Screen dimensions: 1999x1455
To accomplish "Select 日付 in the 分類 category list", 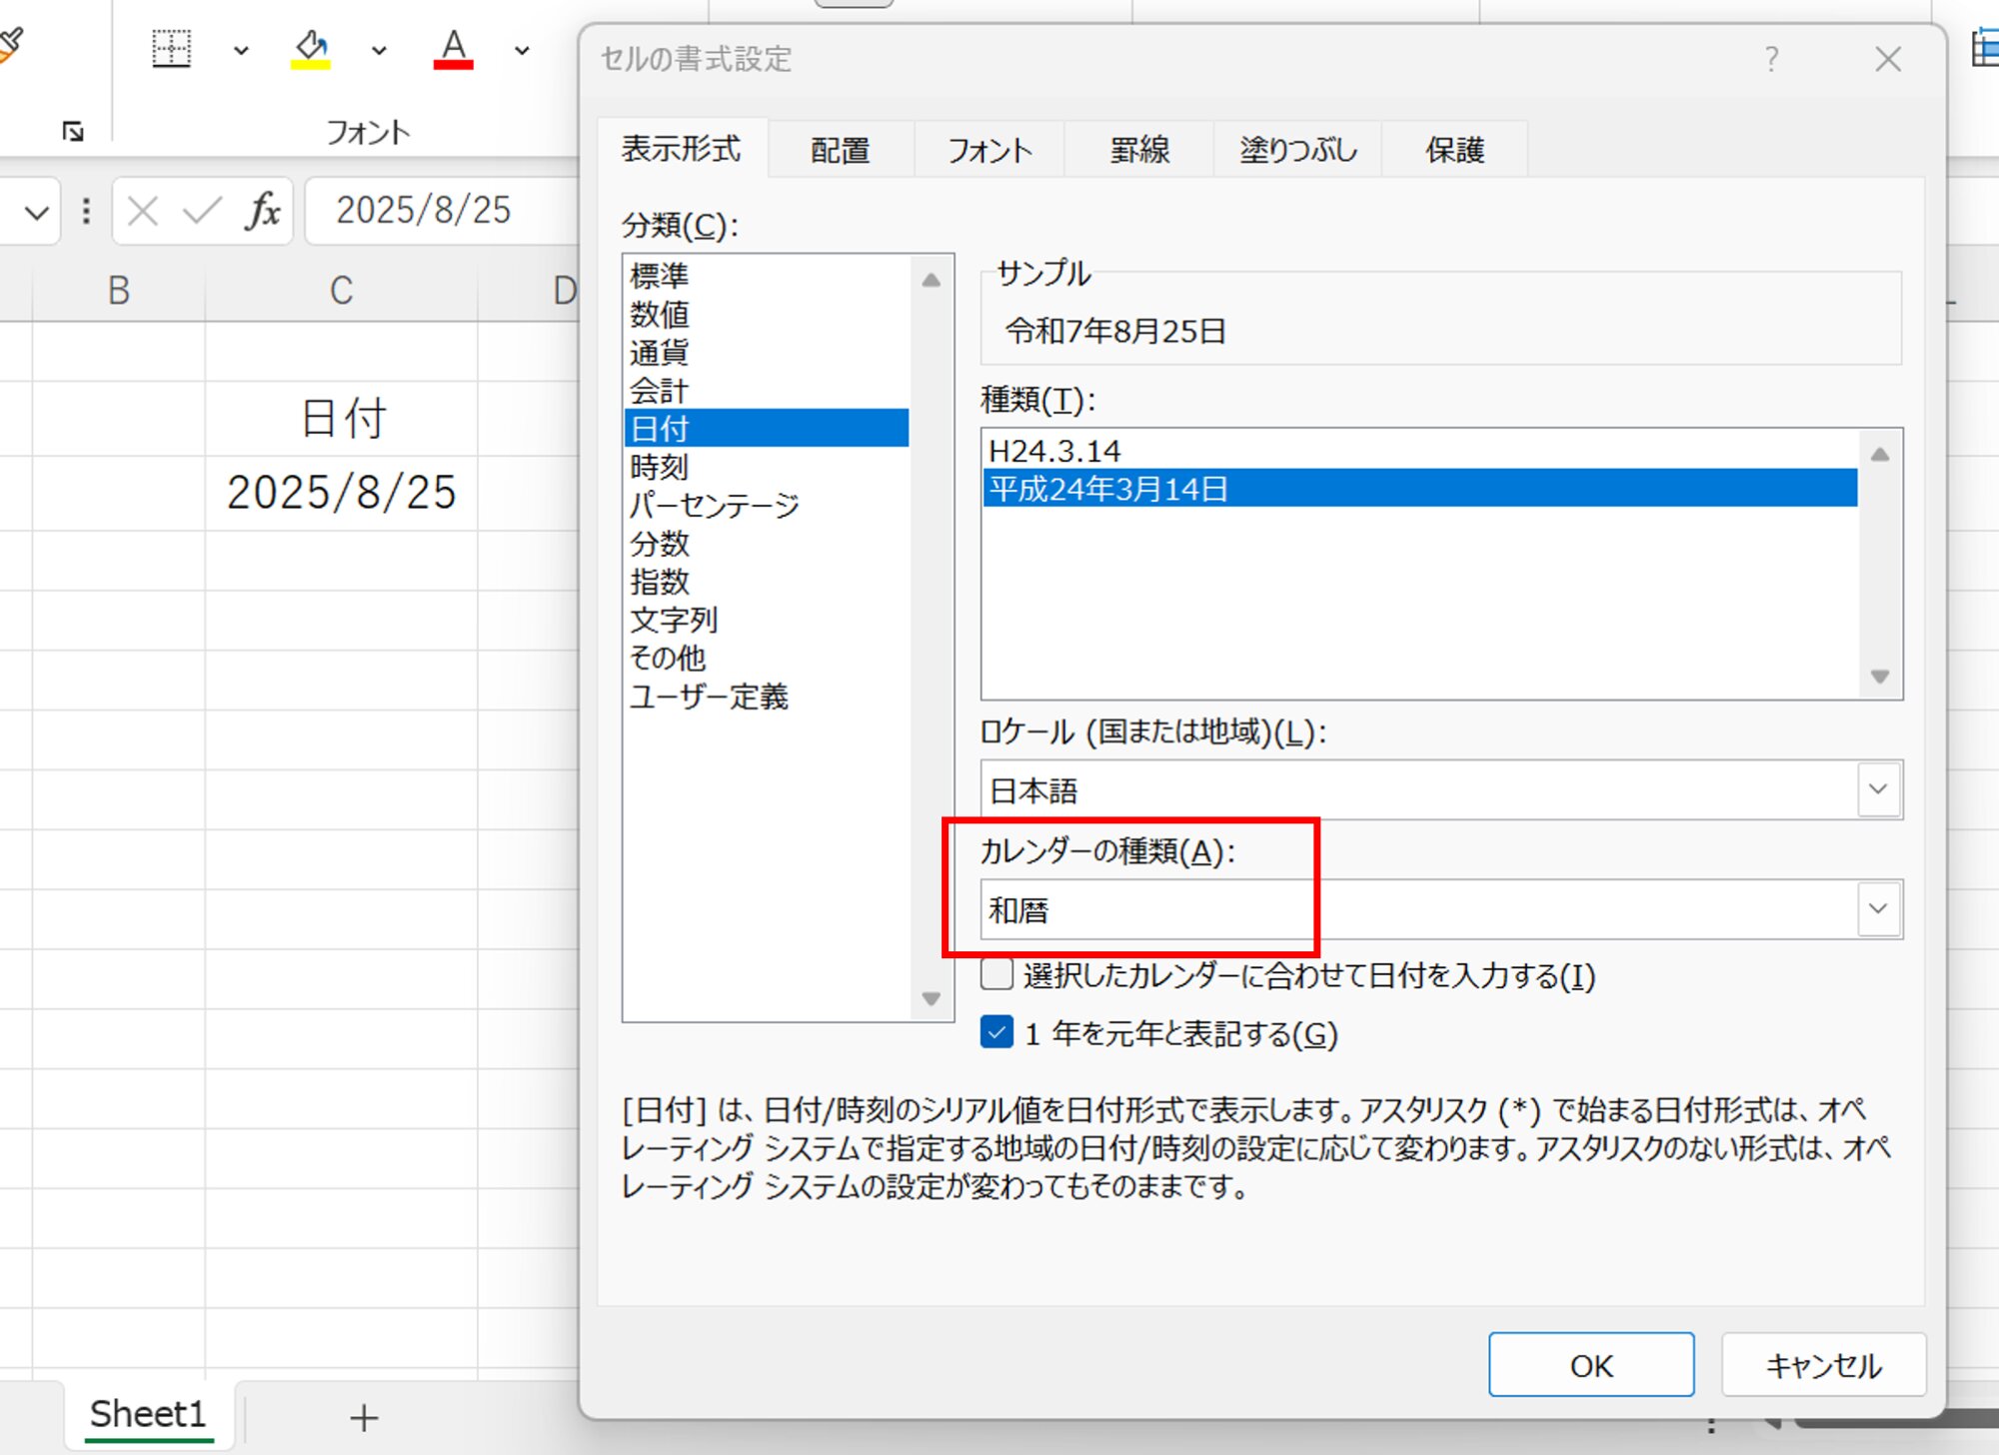I will coord(660,428).
